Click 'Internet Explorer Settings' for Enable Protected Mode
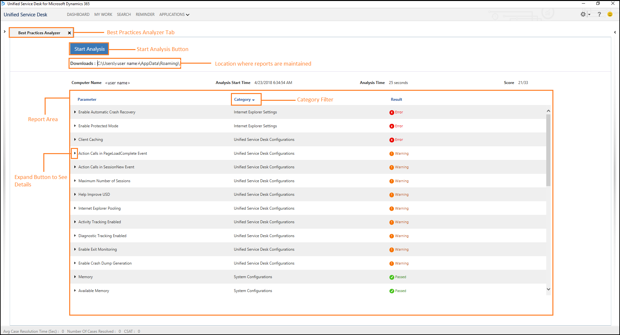This screenshot has height=335, width=620. tap(255, 126)
